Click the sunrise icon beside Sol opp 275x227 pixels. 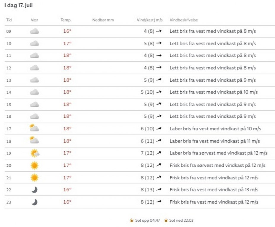(131, 220)
